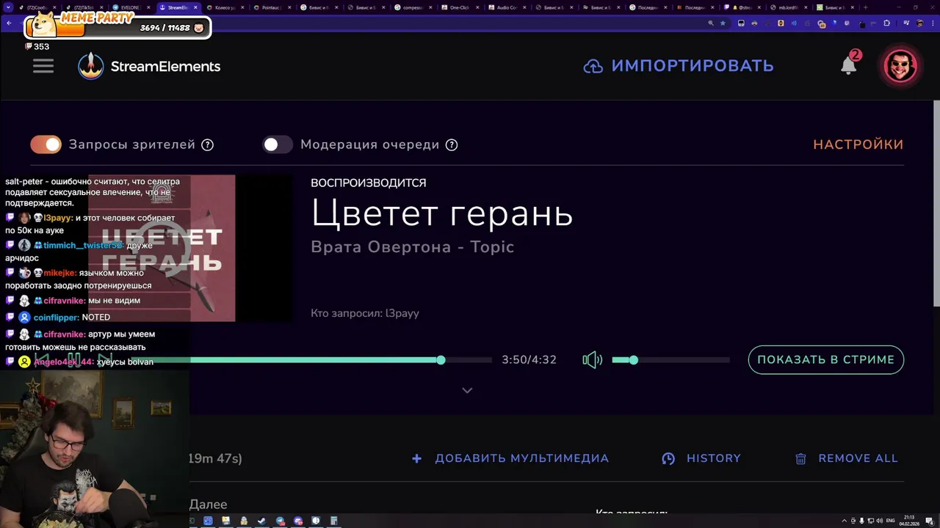The image size is (940, 528).
Task: Click the zoom magnifier in the address bar
Action: (x=711, y=23)
